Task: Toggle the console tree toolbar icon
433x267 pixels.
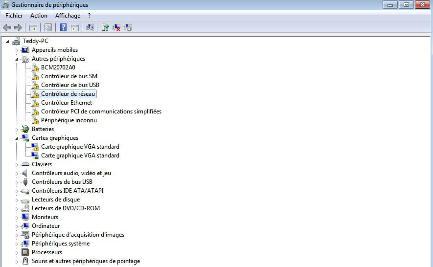Action: [x=33, y=27]
